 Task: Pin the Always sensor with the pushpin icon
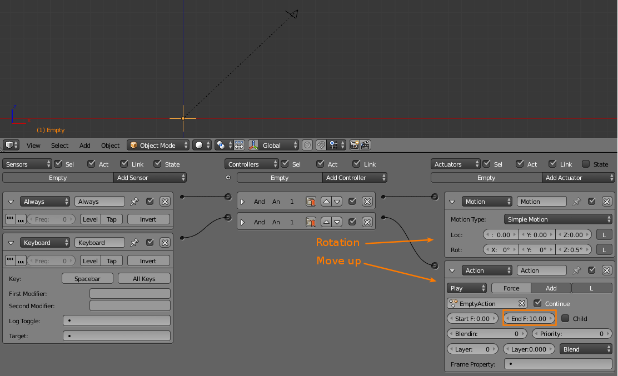click(x=134, y=201)
